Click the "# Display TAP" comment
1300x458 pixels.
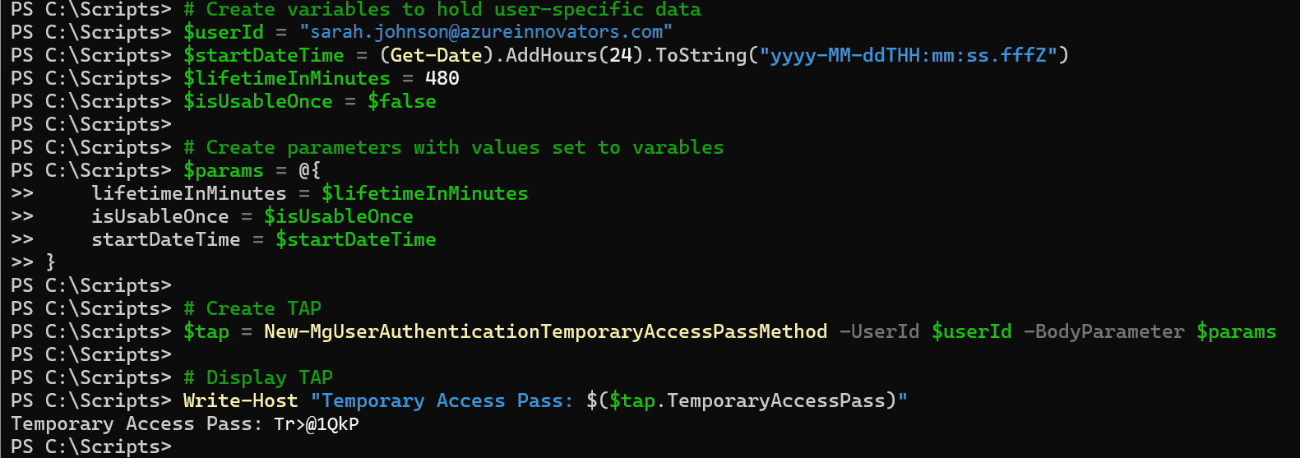258,377
